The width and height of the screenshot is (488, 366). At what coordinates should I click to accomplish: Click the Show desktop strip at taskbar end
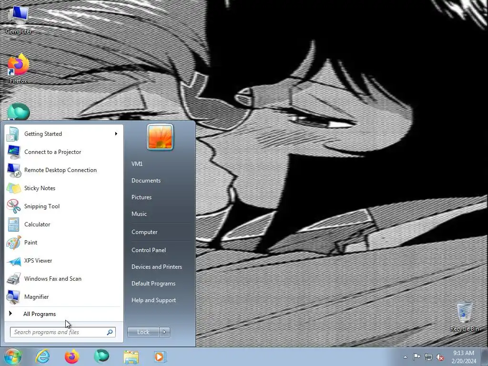[x=485, y=357]
